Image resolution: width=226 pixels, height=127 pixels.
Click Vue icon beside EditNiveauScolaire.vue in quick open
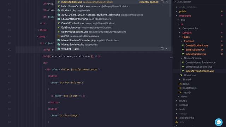point(59,32)
